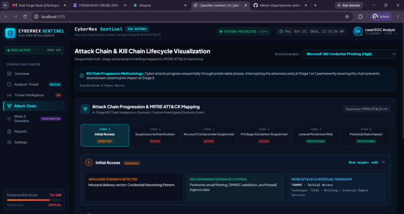Click the SA user avatar
Image resolution: width=404 pixels, height=214 pixels.
tap(358, 31)
